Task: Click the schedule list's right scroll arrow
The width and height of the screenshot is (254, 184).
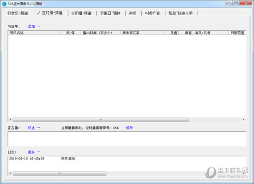Action: pyautogui.click(x=243, y=120)
